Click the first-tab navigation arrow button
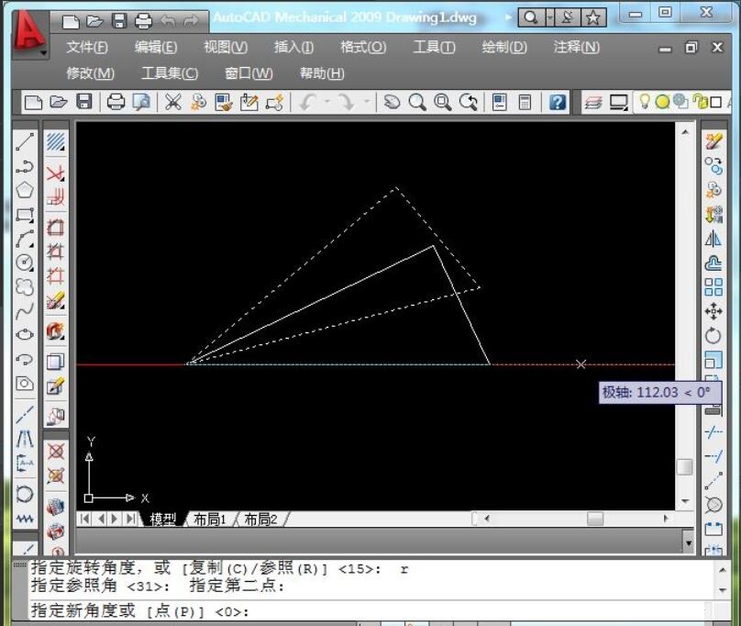The width and height of the screenshot is (741, 626). click(x=83, y=519)
